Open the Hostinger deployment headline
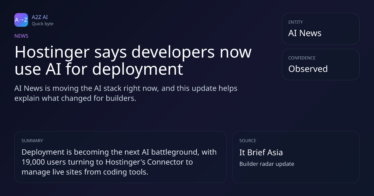374x196 pixels. (x=133, y=60)
